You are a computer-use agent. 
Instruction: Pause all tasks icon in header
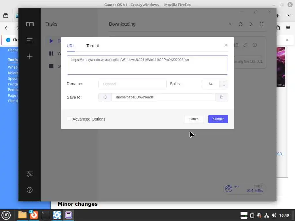pos(262,24)
